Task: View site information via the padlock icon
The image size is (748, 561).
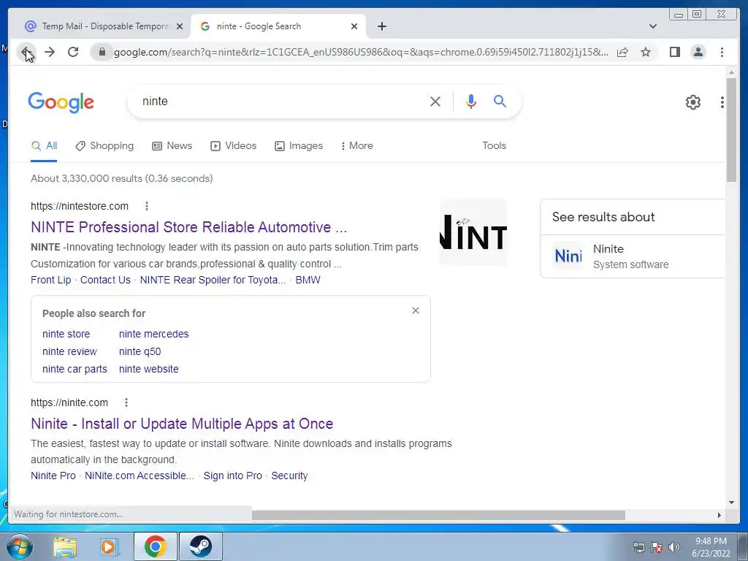Action: [x=102, y=52]
